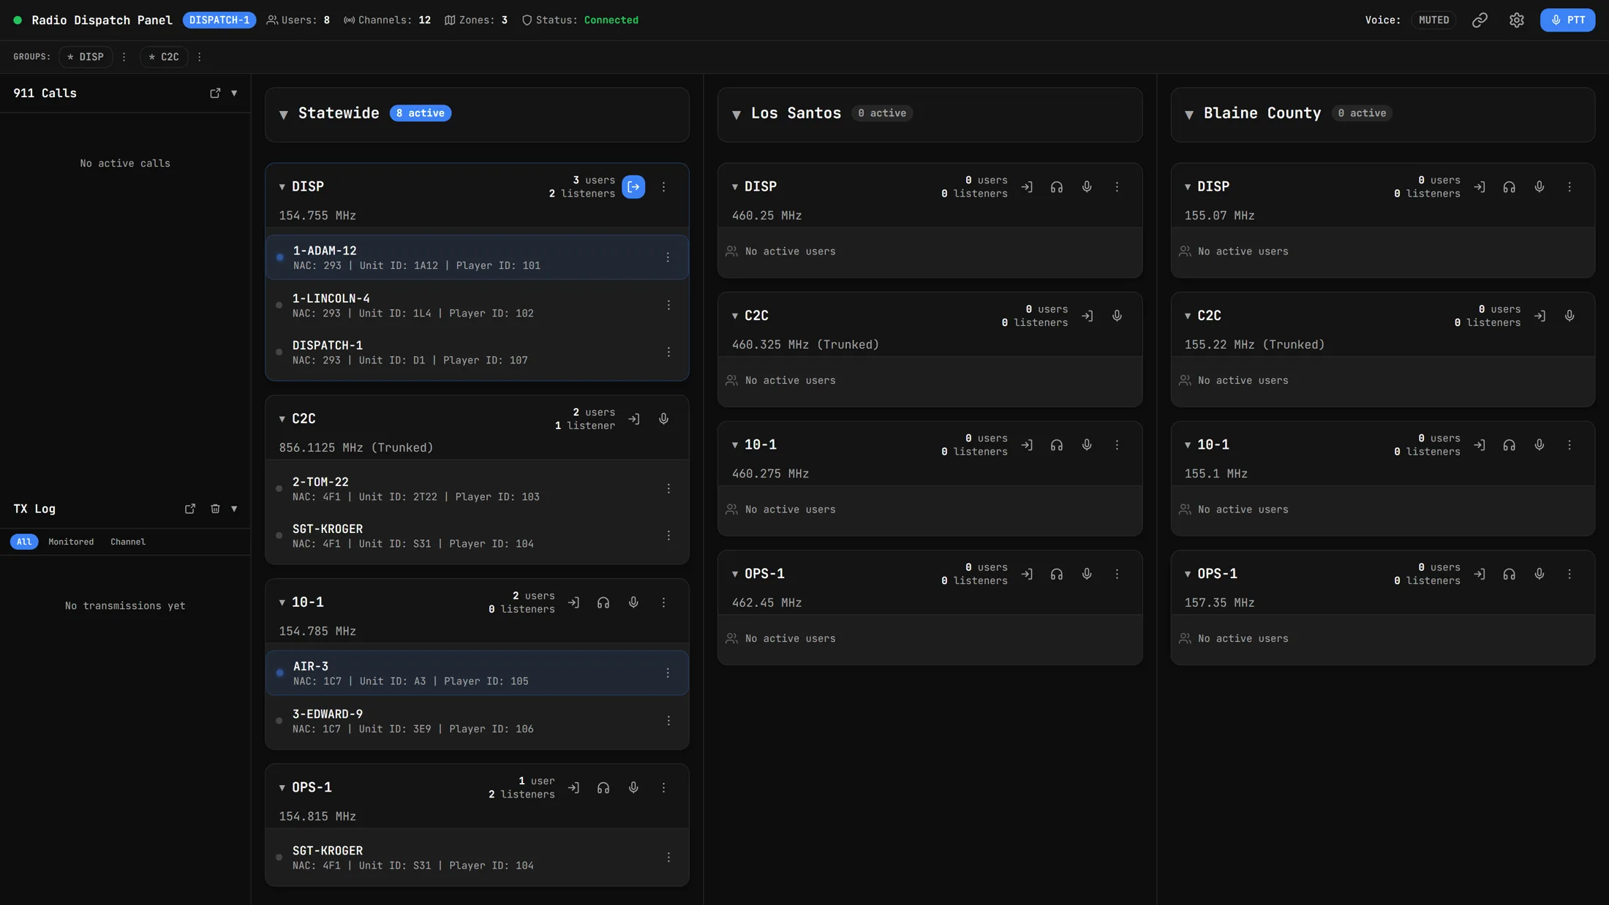
Task: Toggle microphone on Blaine County OPS-1
Action: coord(1540,575)
